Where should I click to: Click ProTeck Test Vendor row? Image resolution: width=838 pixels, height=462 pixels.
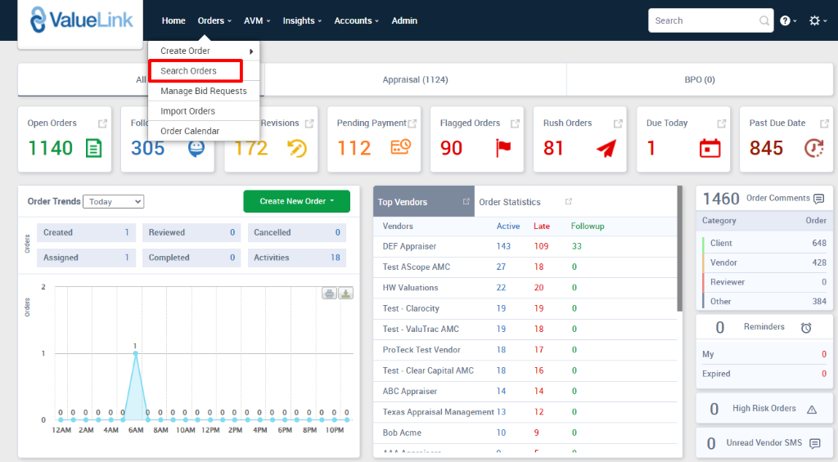point(525,350)
